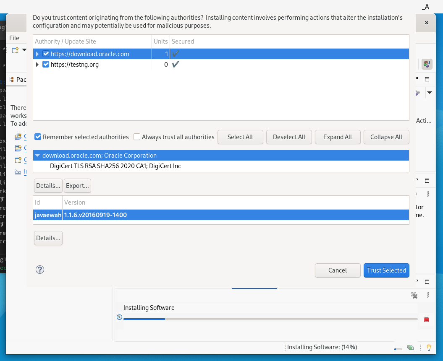
Task: Click units value 0 for testng.org
Action: click(x=166, y=65)
